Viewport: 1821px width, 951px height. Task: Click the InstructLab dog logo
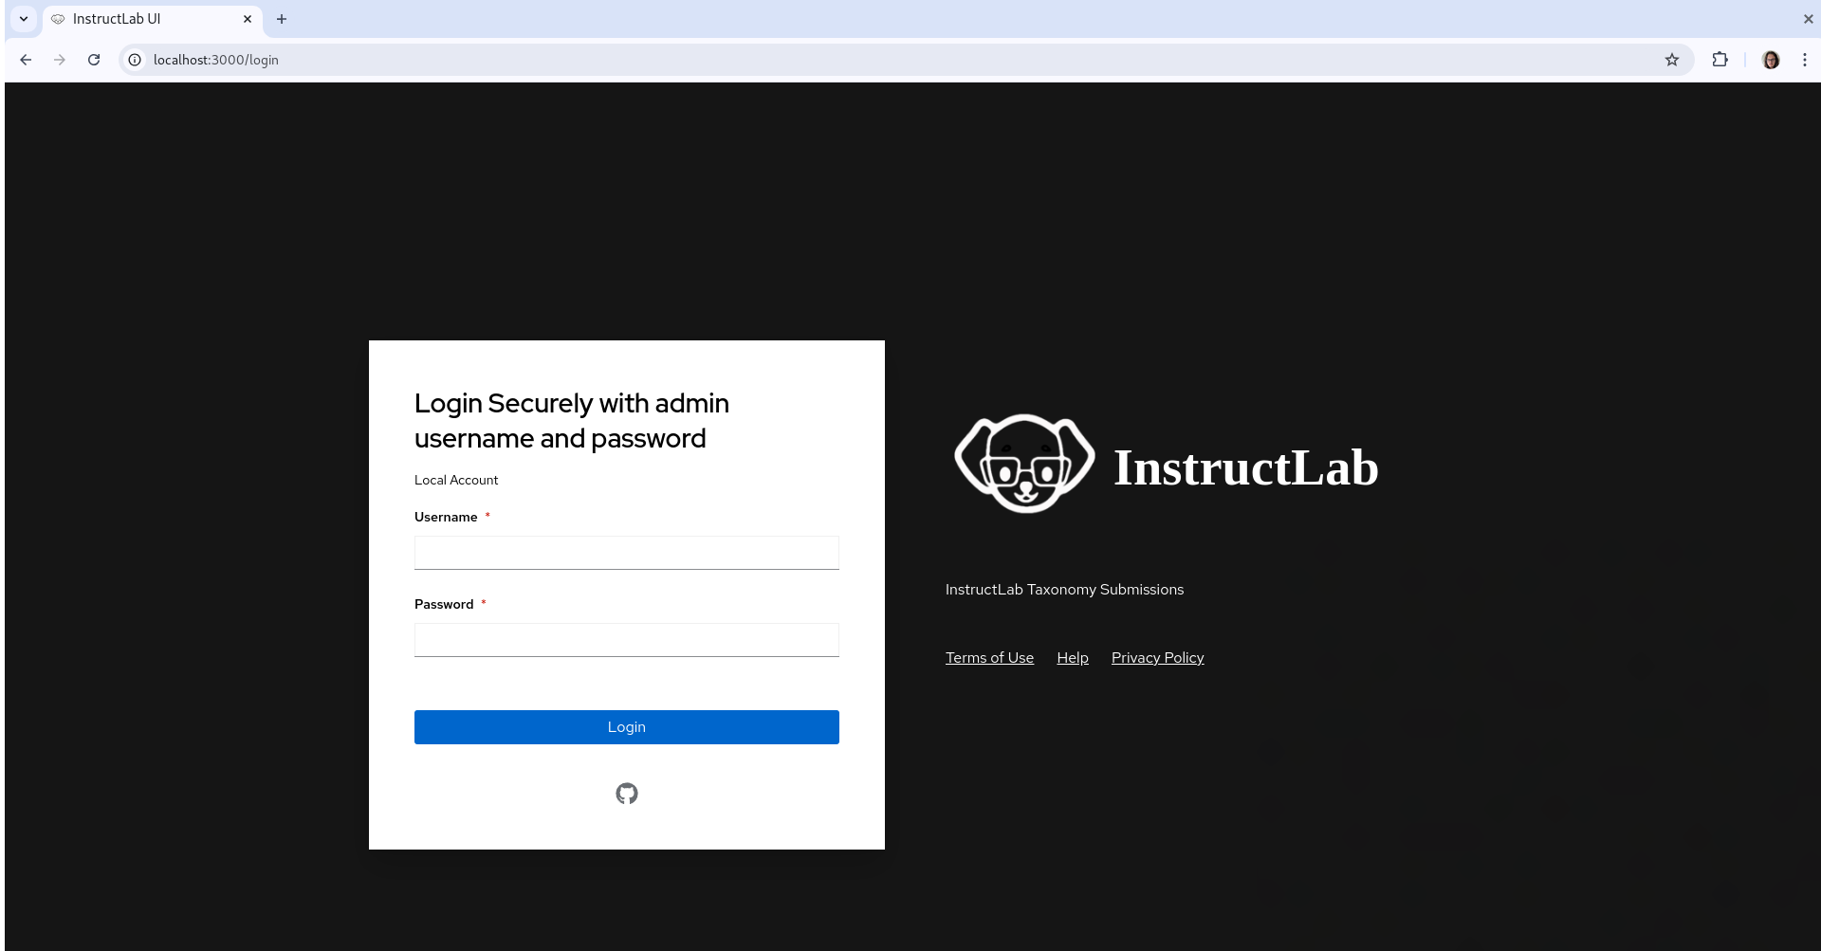pyautogui.click(x=1024, y=464)
